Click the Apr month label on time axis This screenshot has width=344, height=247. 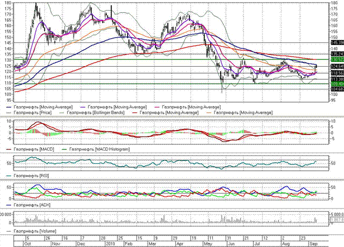(x=180, y=244)
